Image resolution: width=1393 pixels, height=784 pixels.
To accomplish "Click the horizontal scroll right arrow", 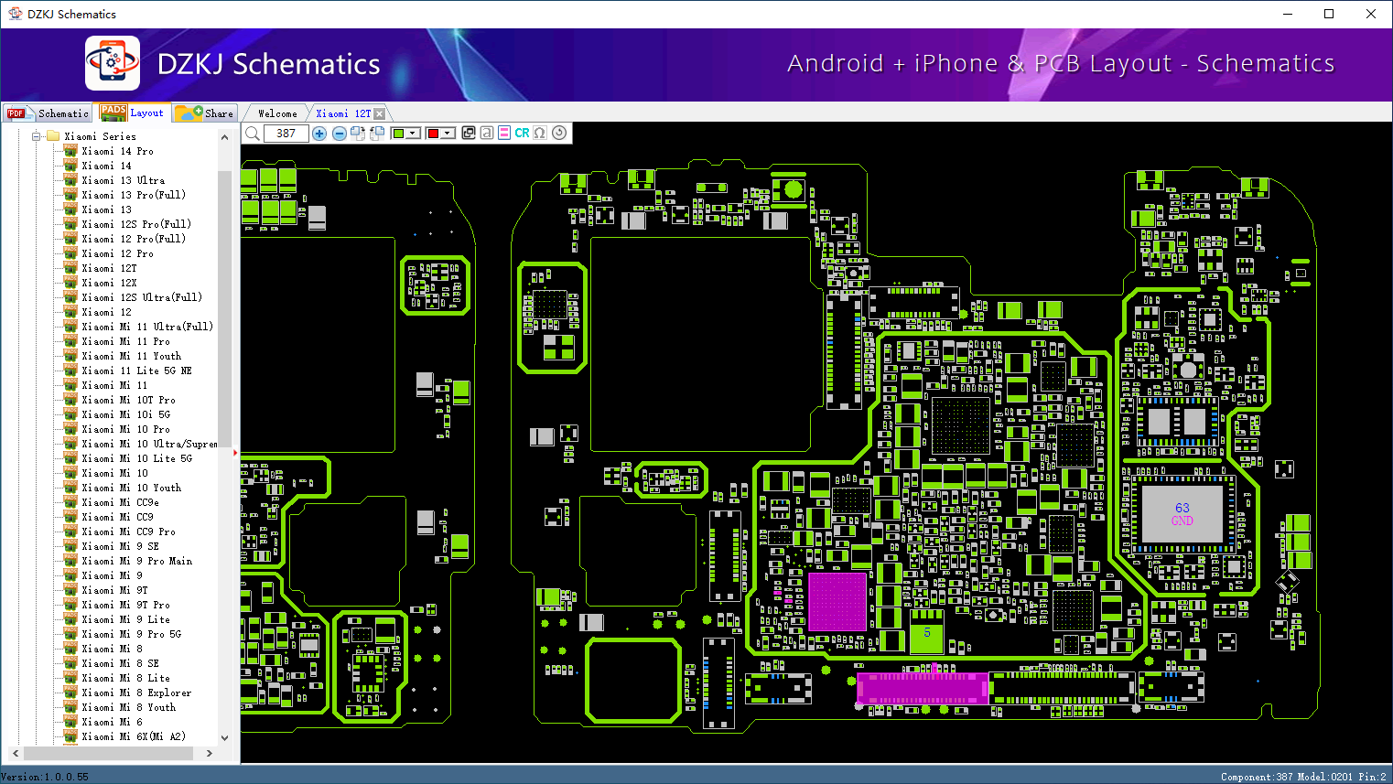I will point(210,754).
